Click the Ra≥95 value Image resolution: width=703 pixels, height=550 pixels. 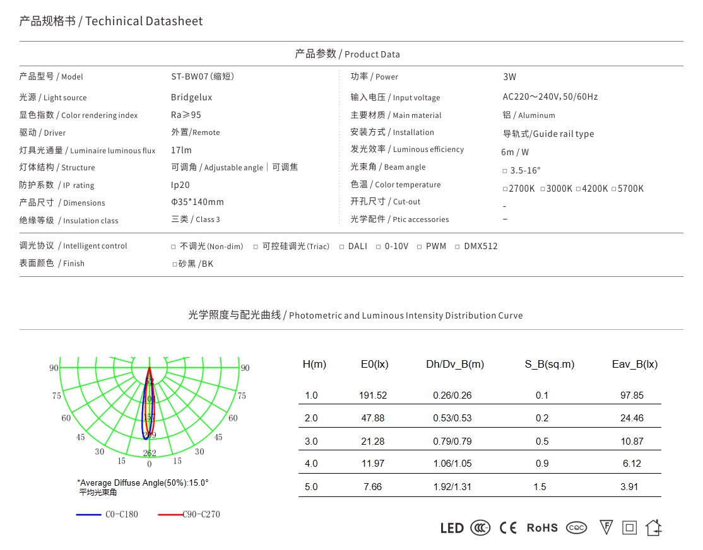tap(186, 115)
